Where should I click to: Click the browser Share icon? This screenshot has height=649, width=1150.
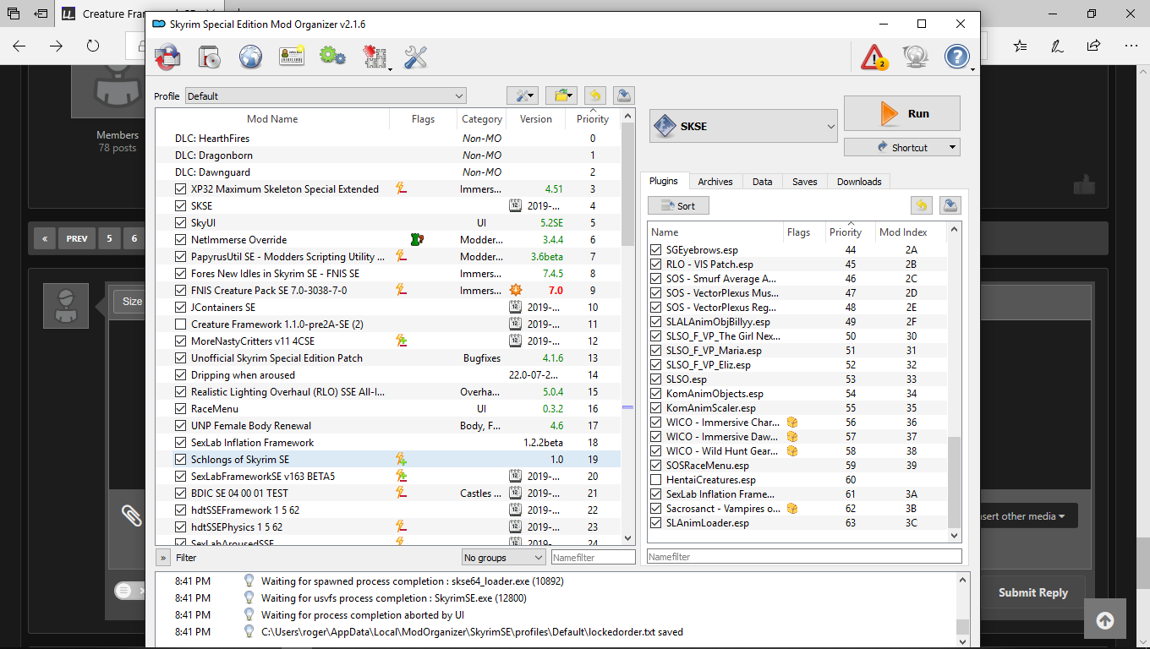click(1093, 46)
